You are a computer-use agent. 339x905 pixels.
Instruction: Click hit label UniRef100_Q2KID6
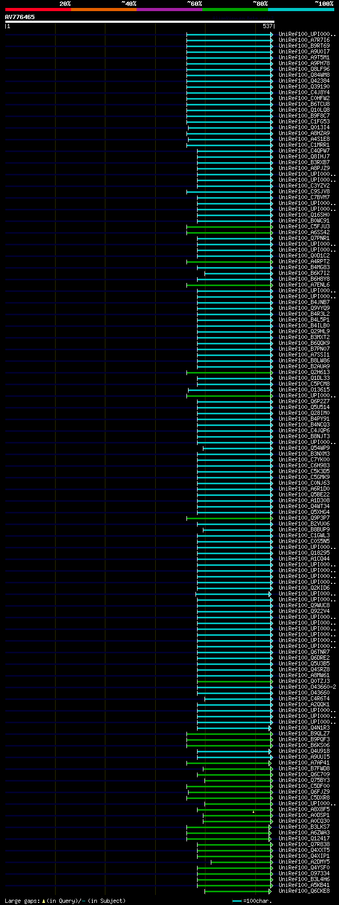tap(304, 588)
